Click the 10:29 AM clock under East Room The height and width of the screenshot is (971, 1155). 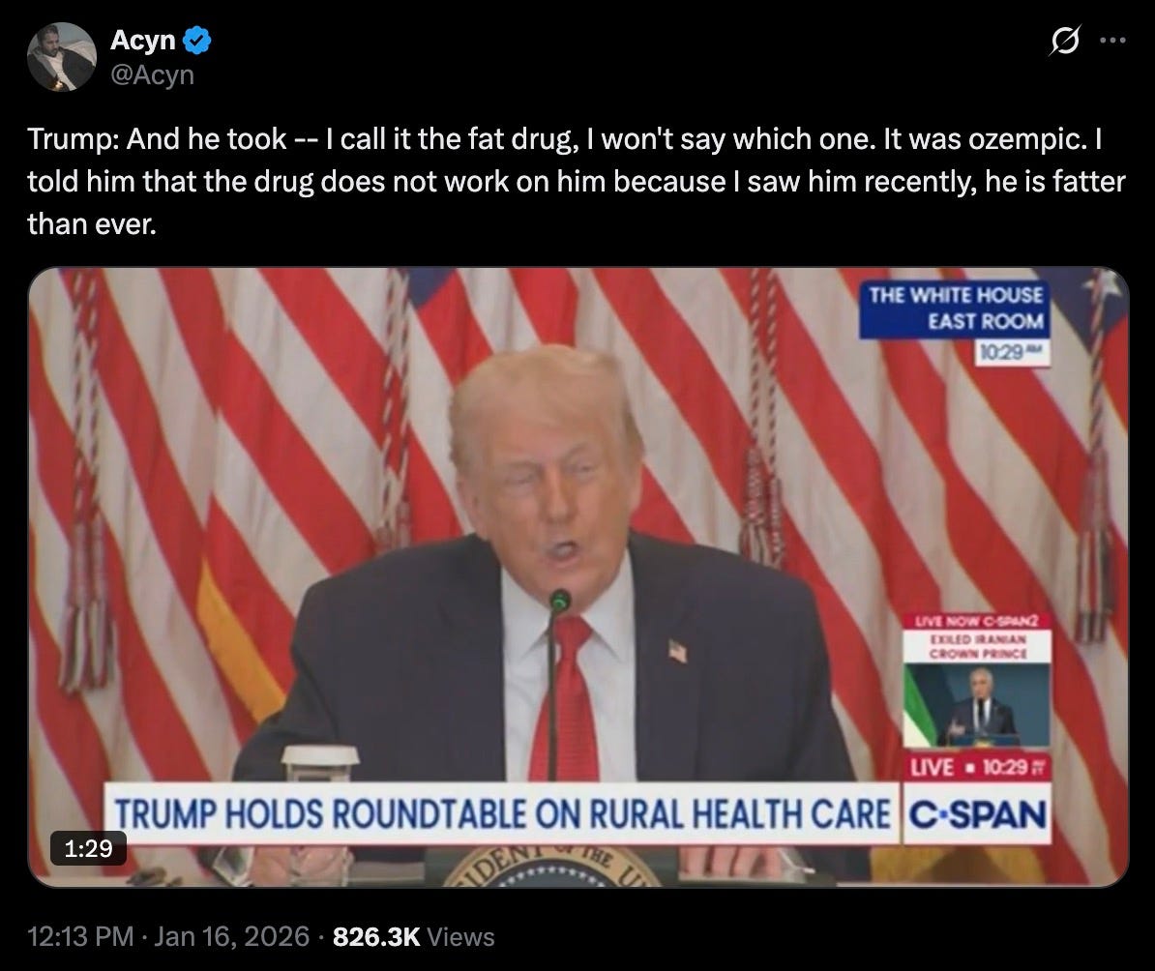click(x=1012, y=353)
